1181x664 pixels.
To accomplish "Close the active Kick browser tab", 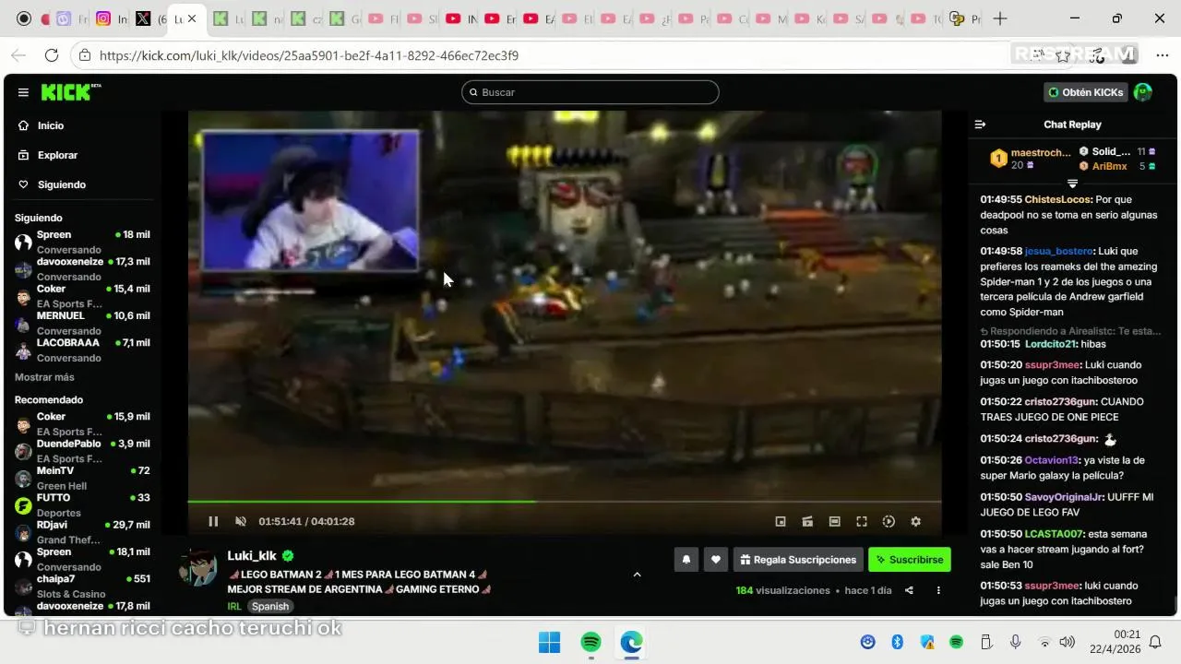I will pos(193,18).
